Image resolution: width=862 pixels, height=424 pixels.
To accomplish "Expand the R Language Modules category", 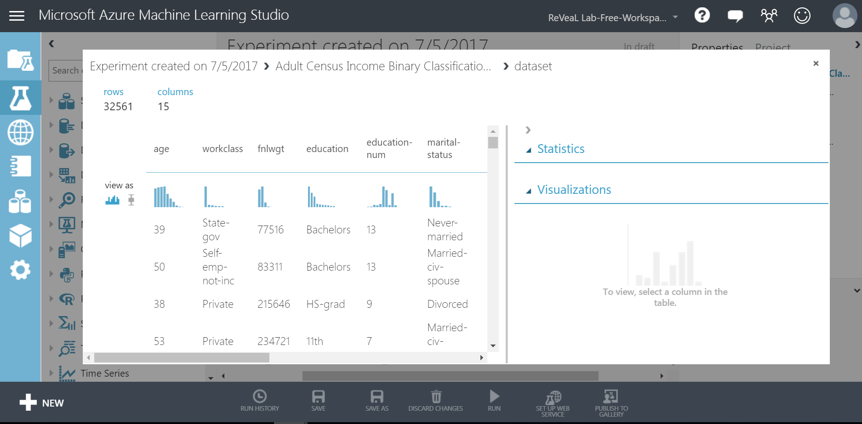I will click(x=51, y=299).
